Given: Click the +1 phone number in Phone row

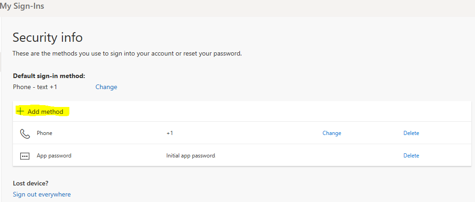Looking at the screenshot, I should tap(170, 133).
